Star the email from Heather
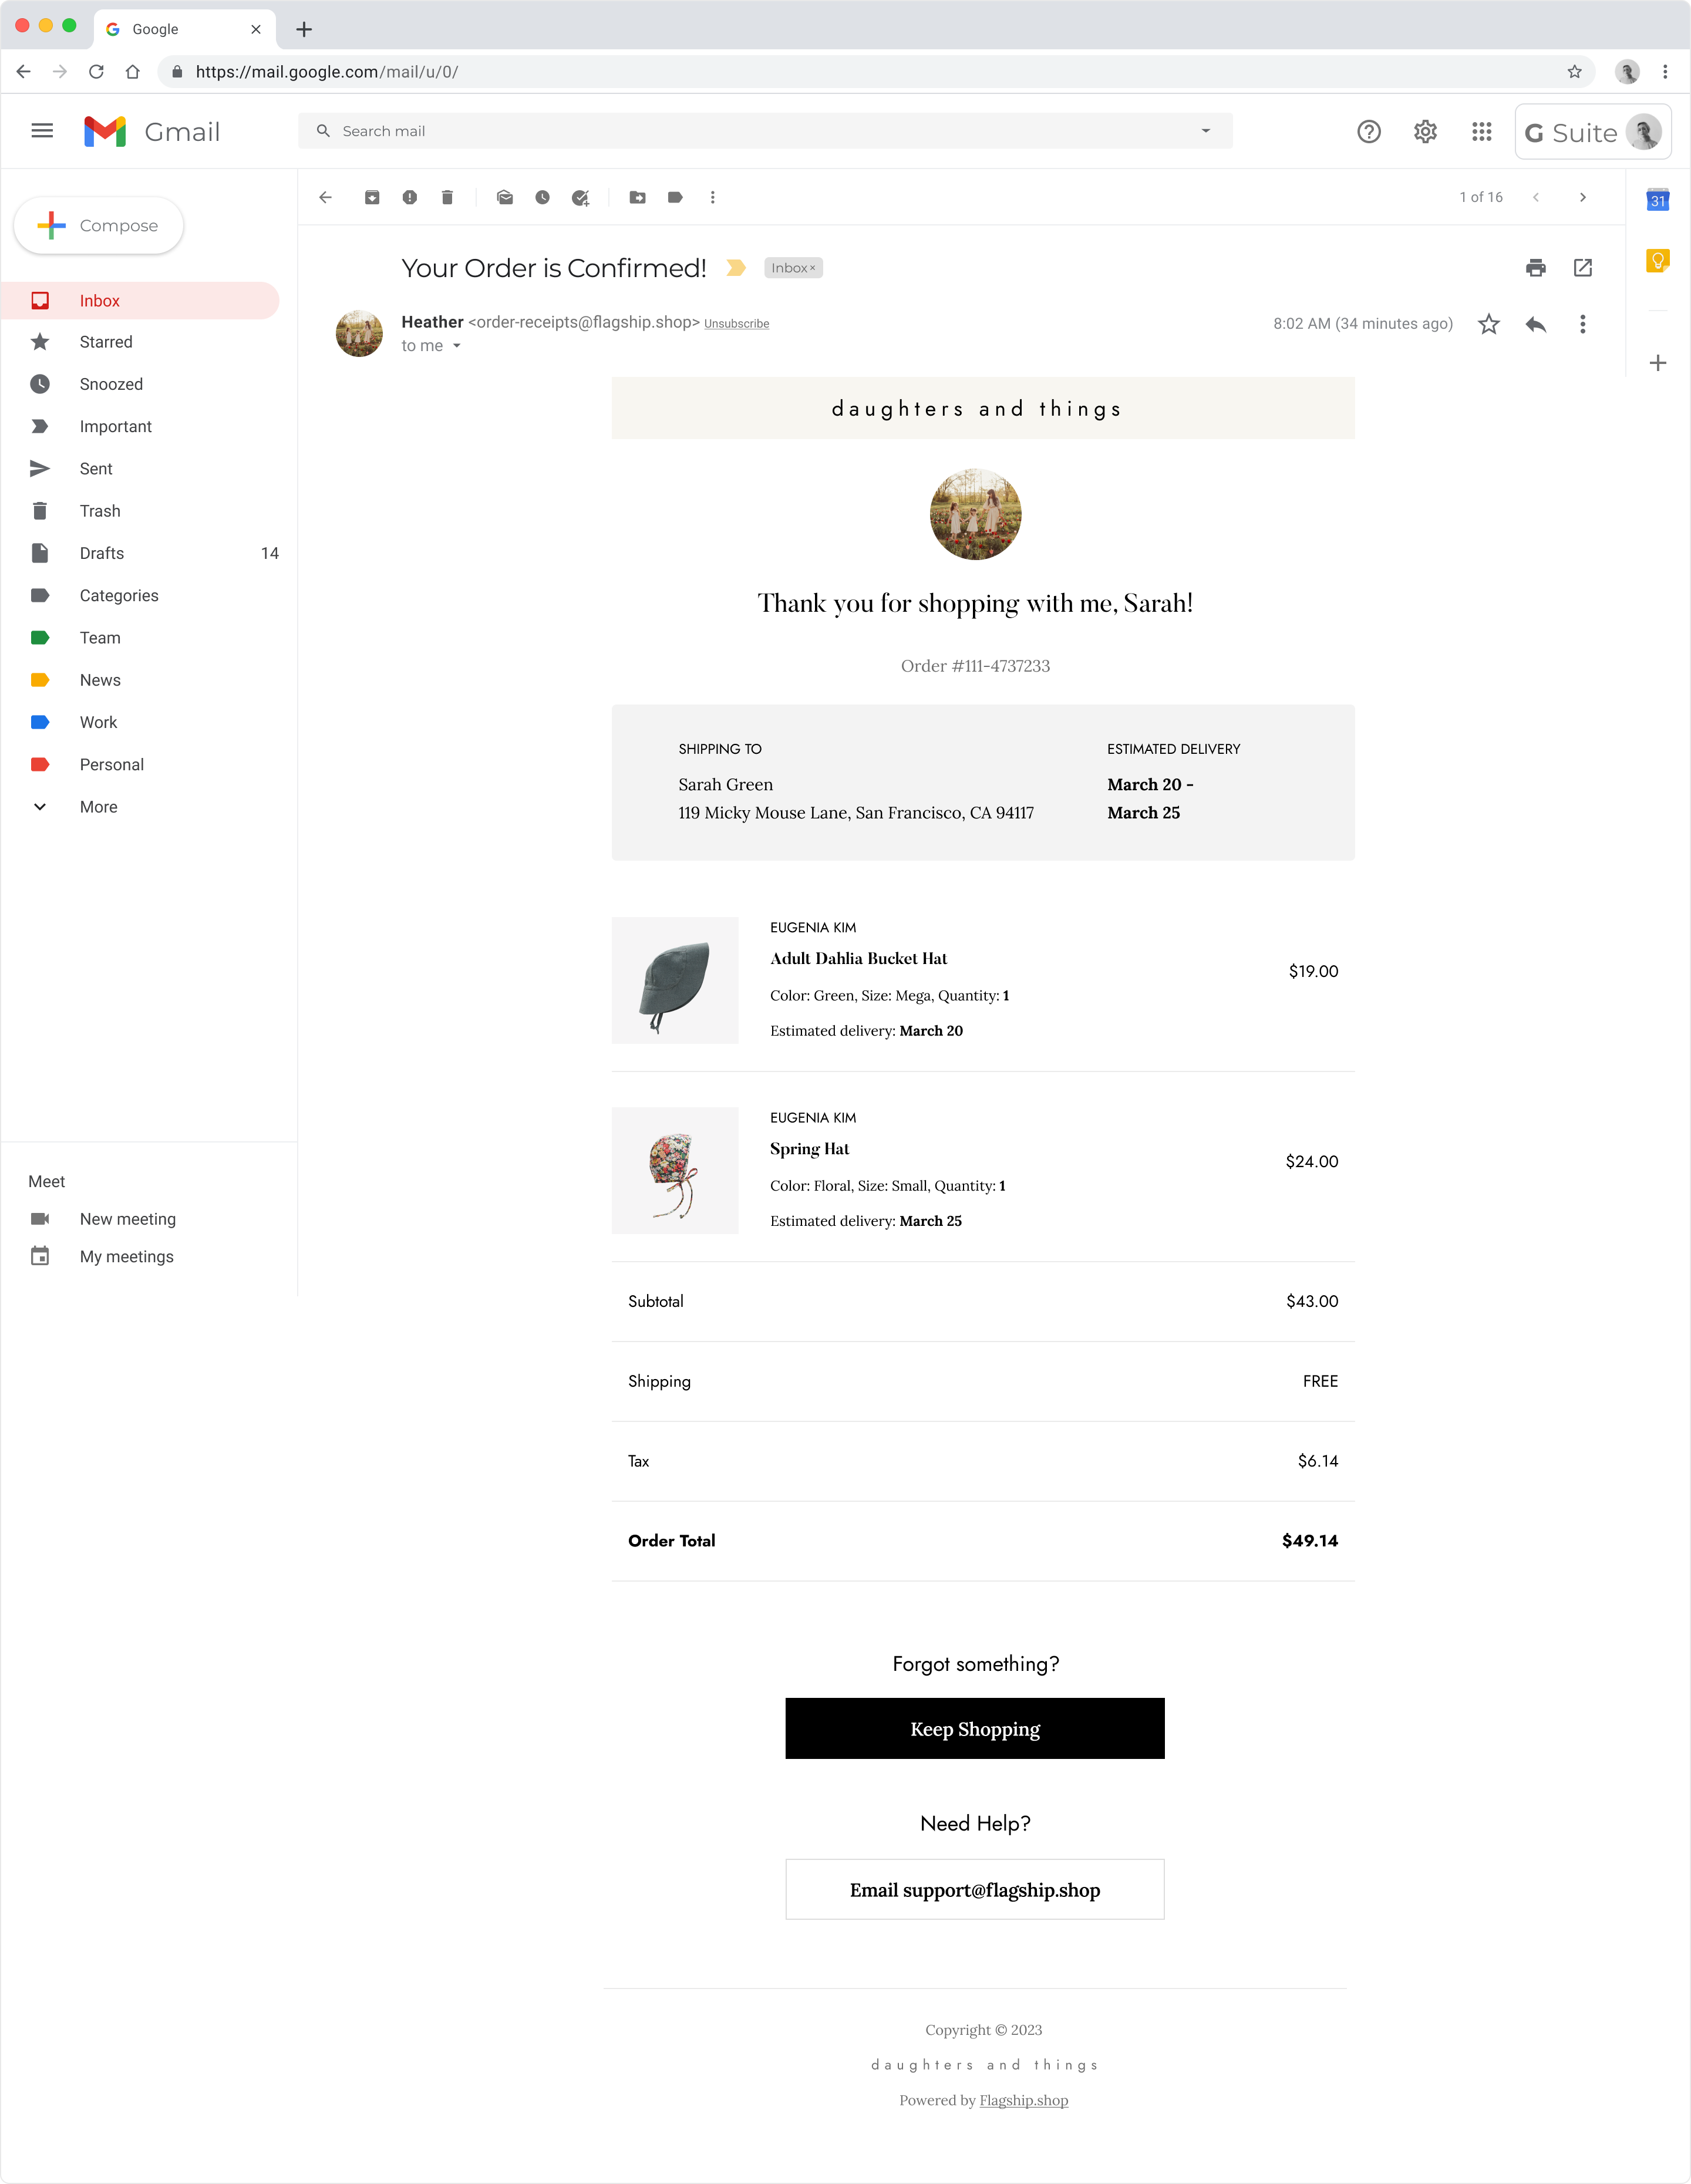This screenshot has height=2184, width=1691. [x=1489, y=324]
